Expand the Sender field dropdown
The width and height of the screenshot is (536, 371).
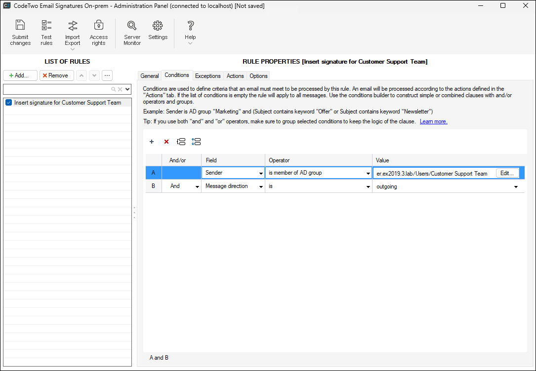click(260, 172)
